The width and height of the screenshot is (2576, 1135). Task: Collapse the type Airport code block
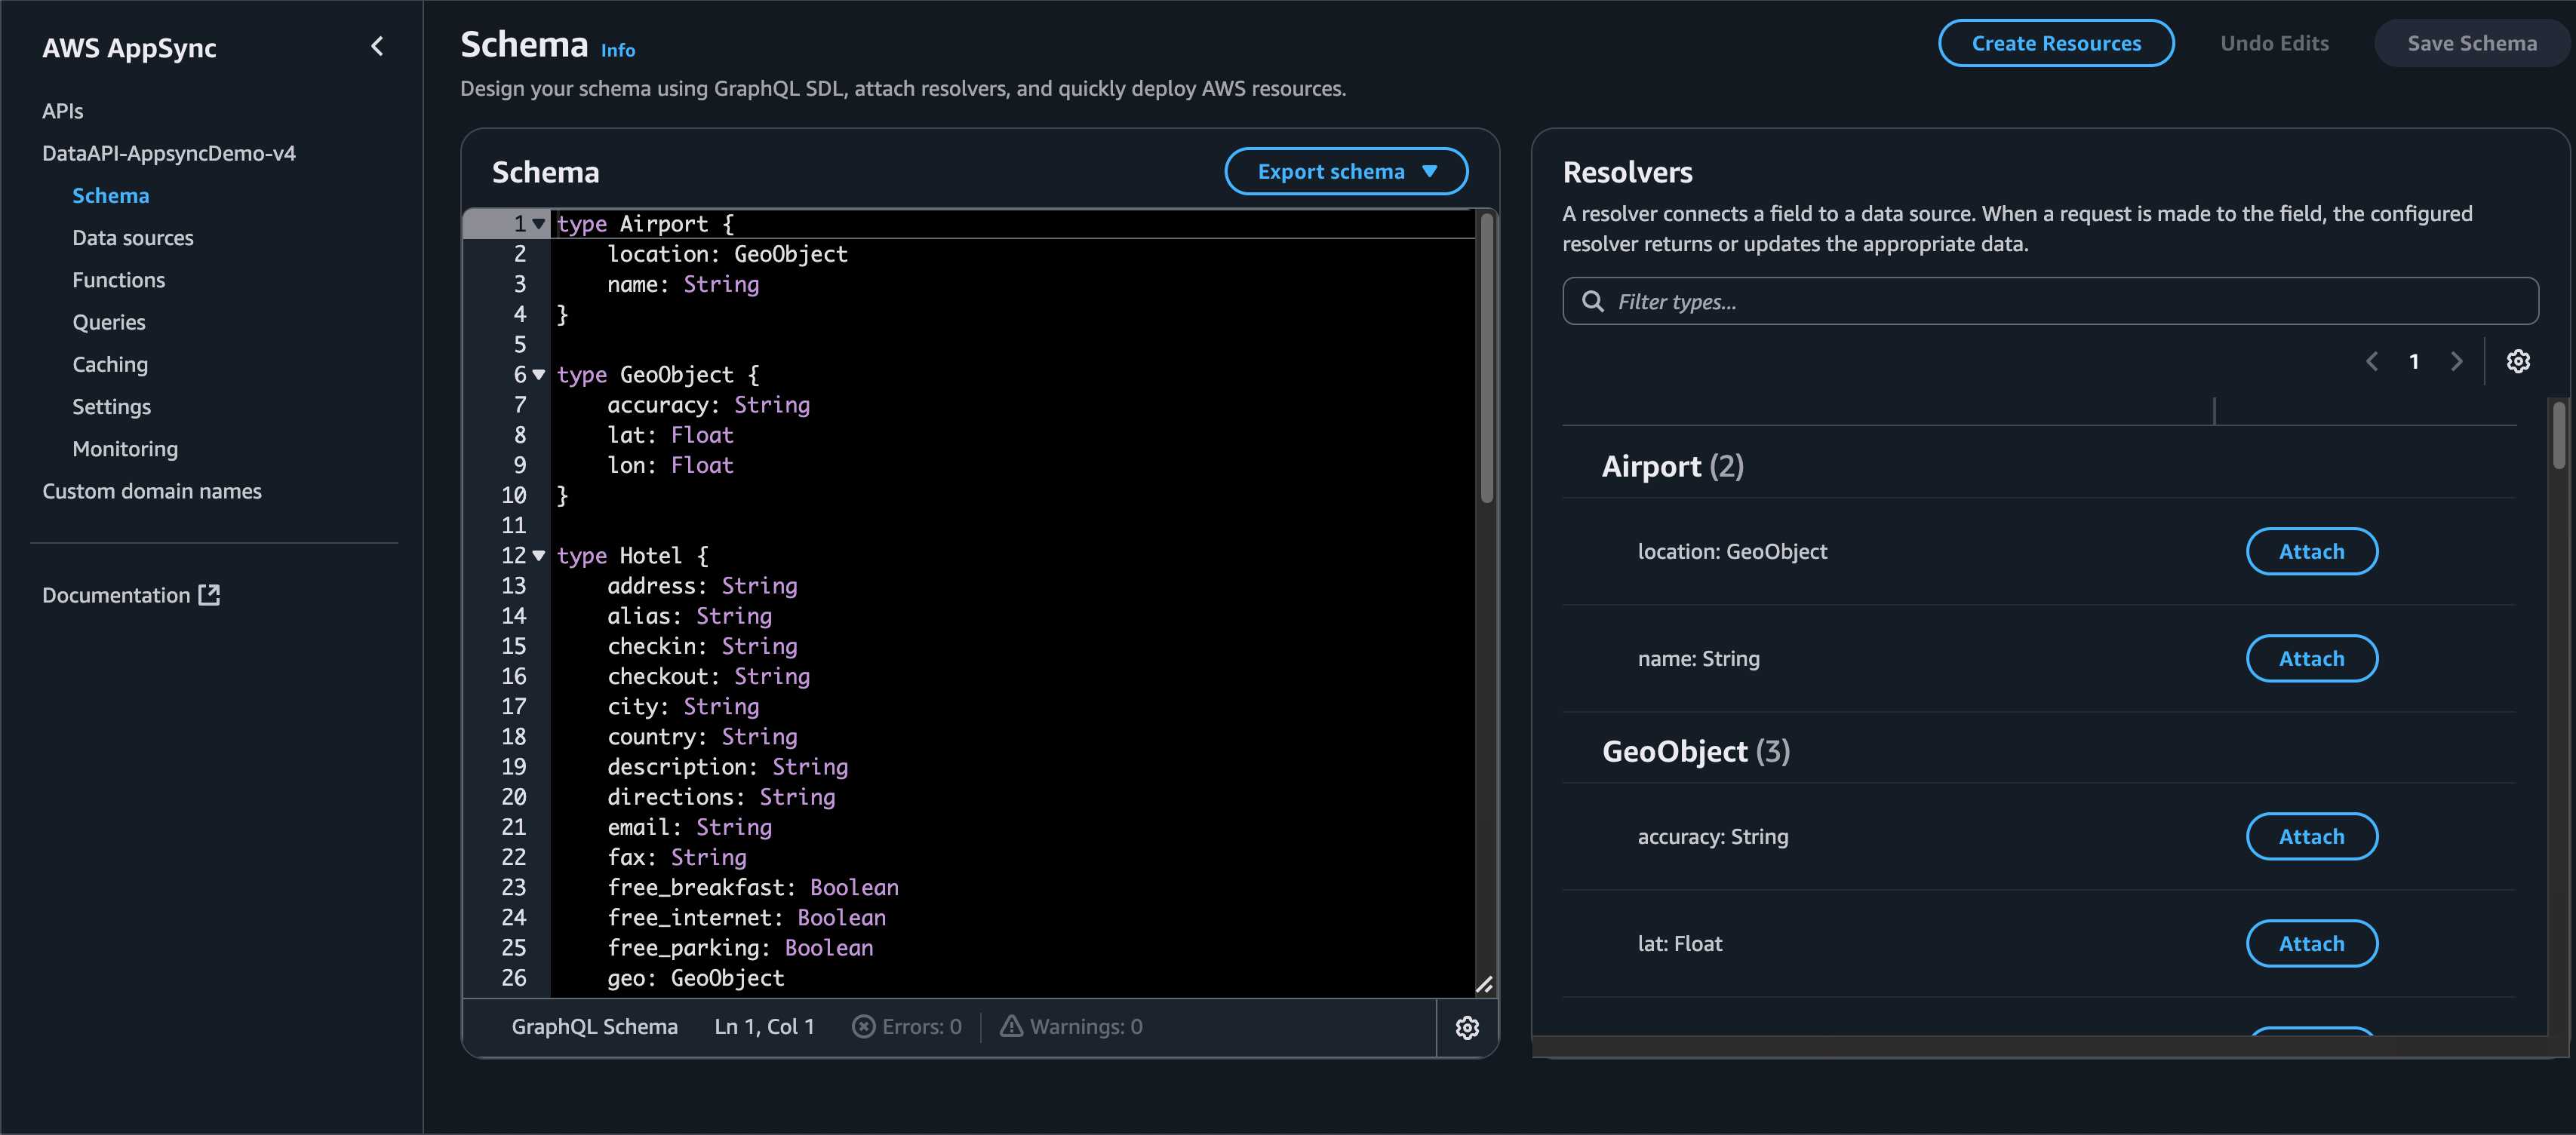click(539, 224)
